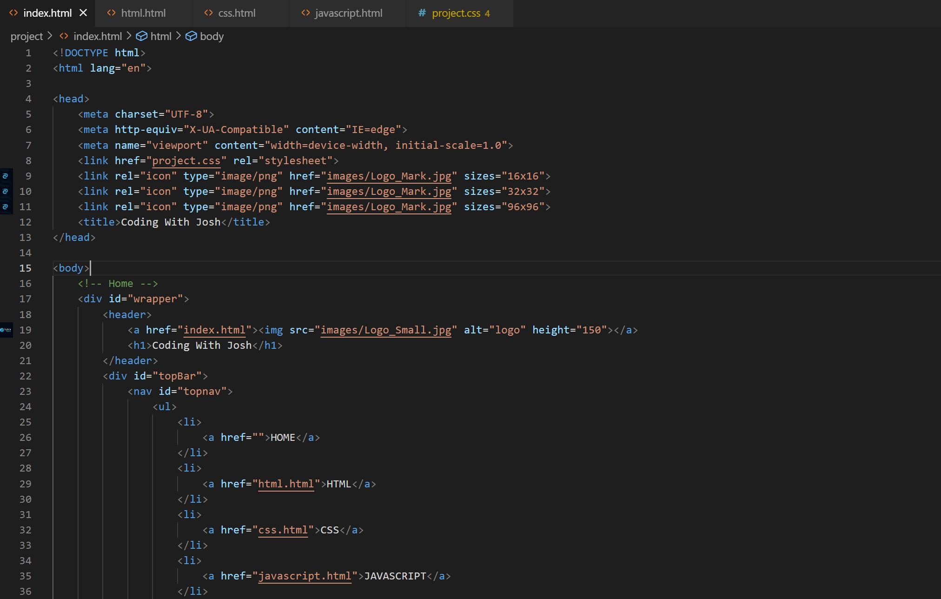Click line number 15 in the gutter
The height and width of the screenshot is (599, 941).
(x=26, y=268)
